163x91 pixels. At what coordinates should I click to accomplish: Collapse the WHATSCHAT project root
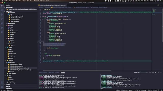pos(5,11)
